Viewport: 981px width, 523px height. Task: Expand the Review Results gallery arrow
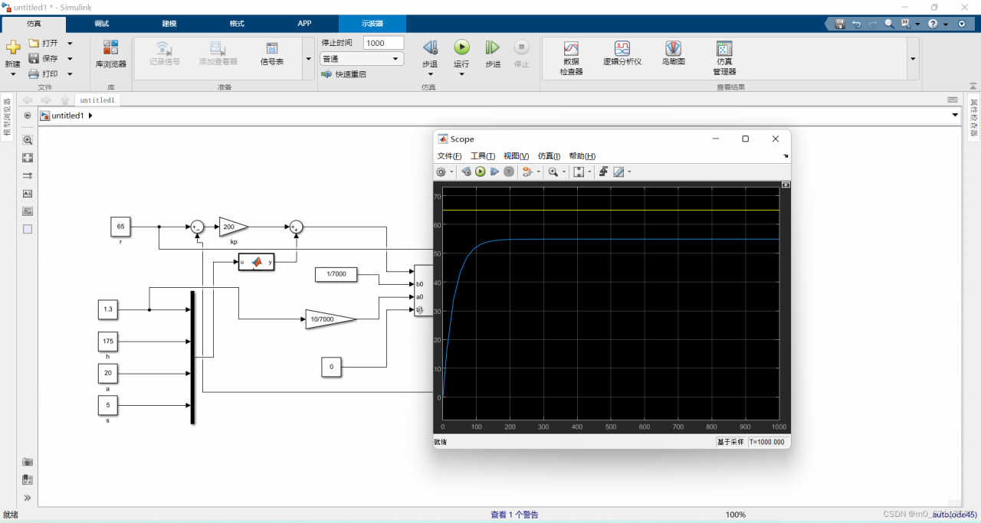(x=913, y=59)
